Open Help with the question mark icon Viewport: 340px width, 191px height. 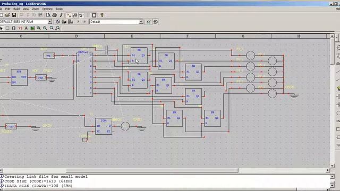102,15
